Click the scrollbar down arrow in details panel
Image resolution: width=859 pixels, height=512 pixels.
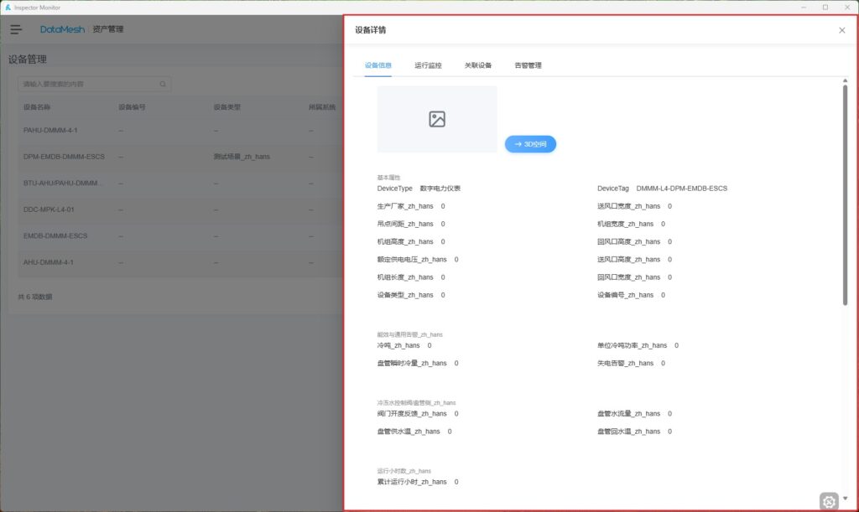click(845, 498)
